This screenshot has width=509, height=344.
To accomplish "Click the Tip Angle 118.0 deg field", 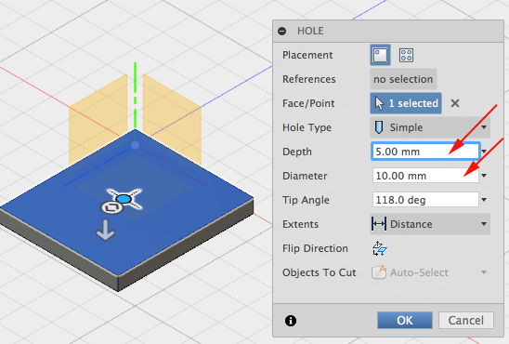I will [x=425, y=200].
